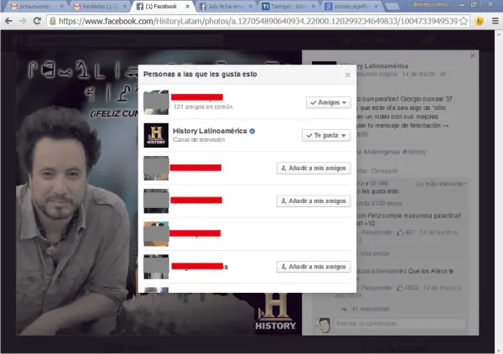Screen dimensions: 503x354
Task: Click the like thumb icon showing 1802
Action: tap(400, 288)
